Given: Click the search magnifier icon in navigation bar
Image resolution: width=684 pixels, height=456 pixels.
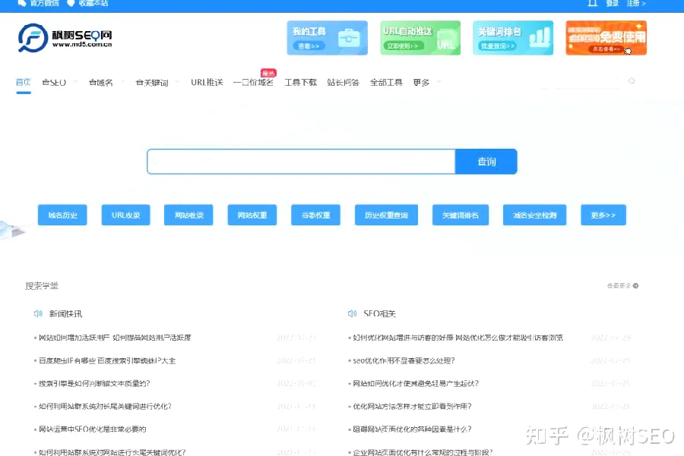Looking at the screenshot, I should coord(632,81).
